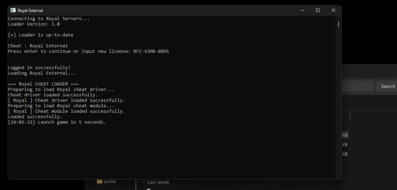The image size is (397, 190).
Task: Click 'Preparing to load Royal cheat module...' line
Action: (x=61, y=106)
